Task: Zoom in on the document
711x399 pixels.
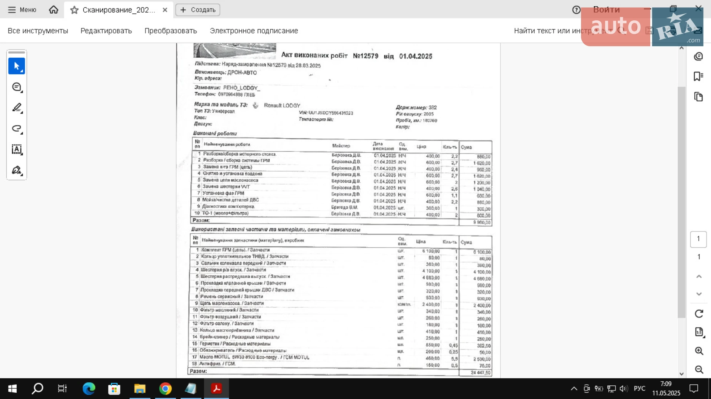Action: click(699, 351)
